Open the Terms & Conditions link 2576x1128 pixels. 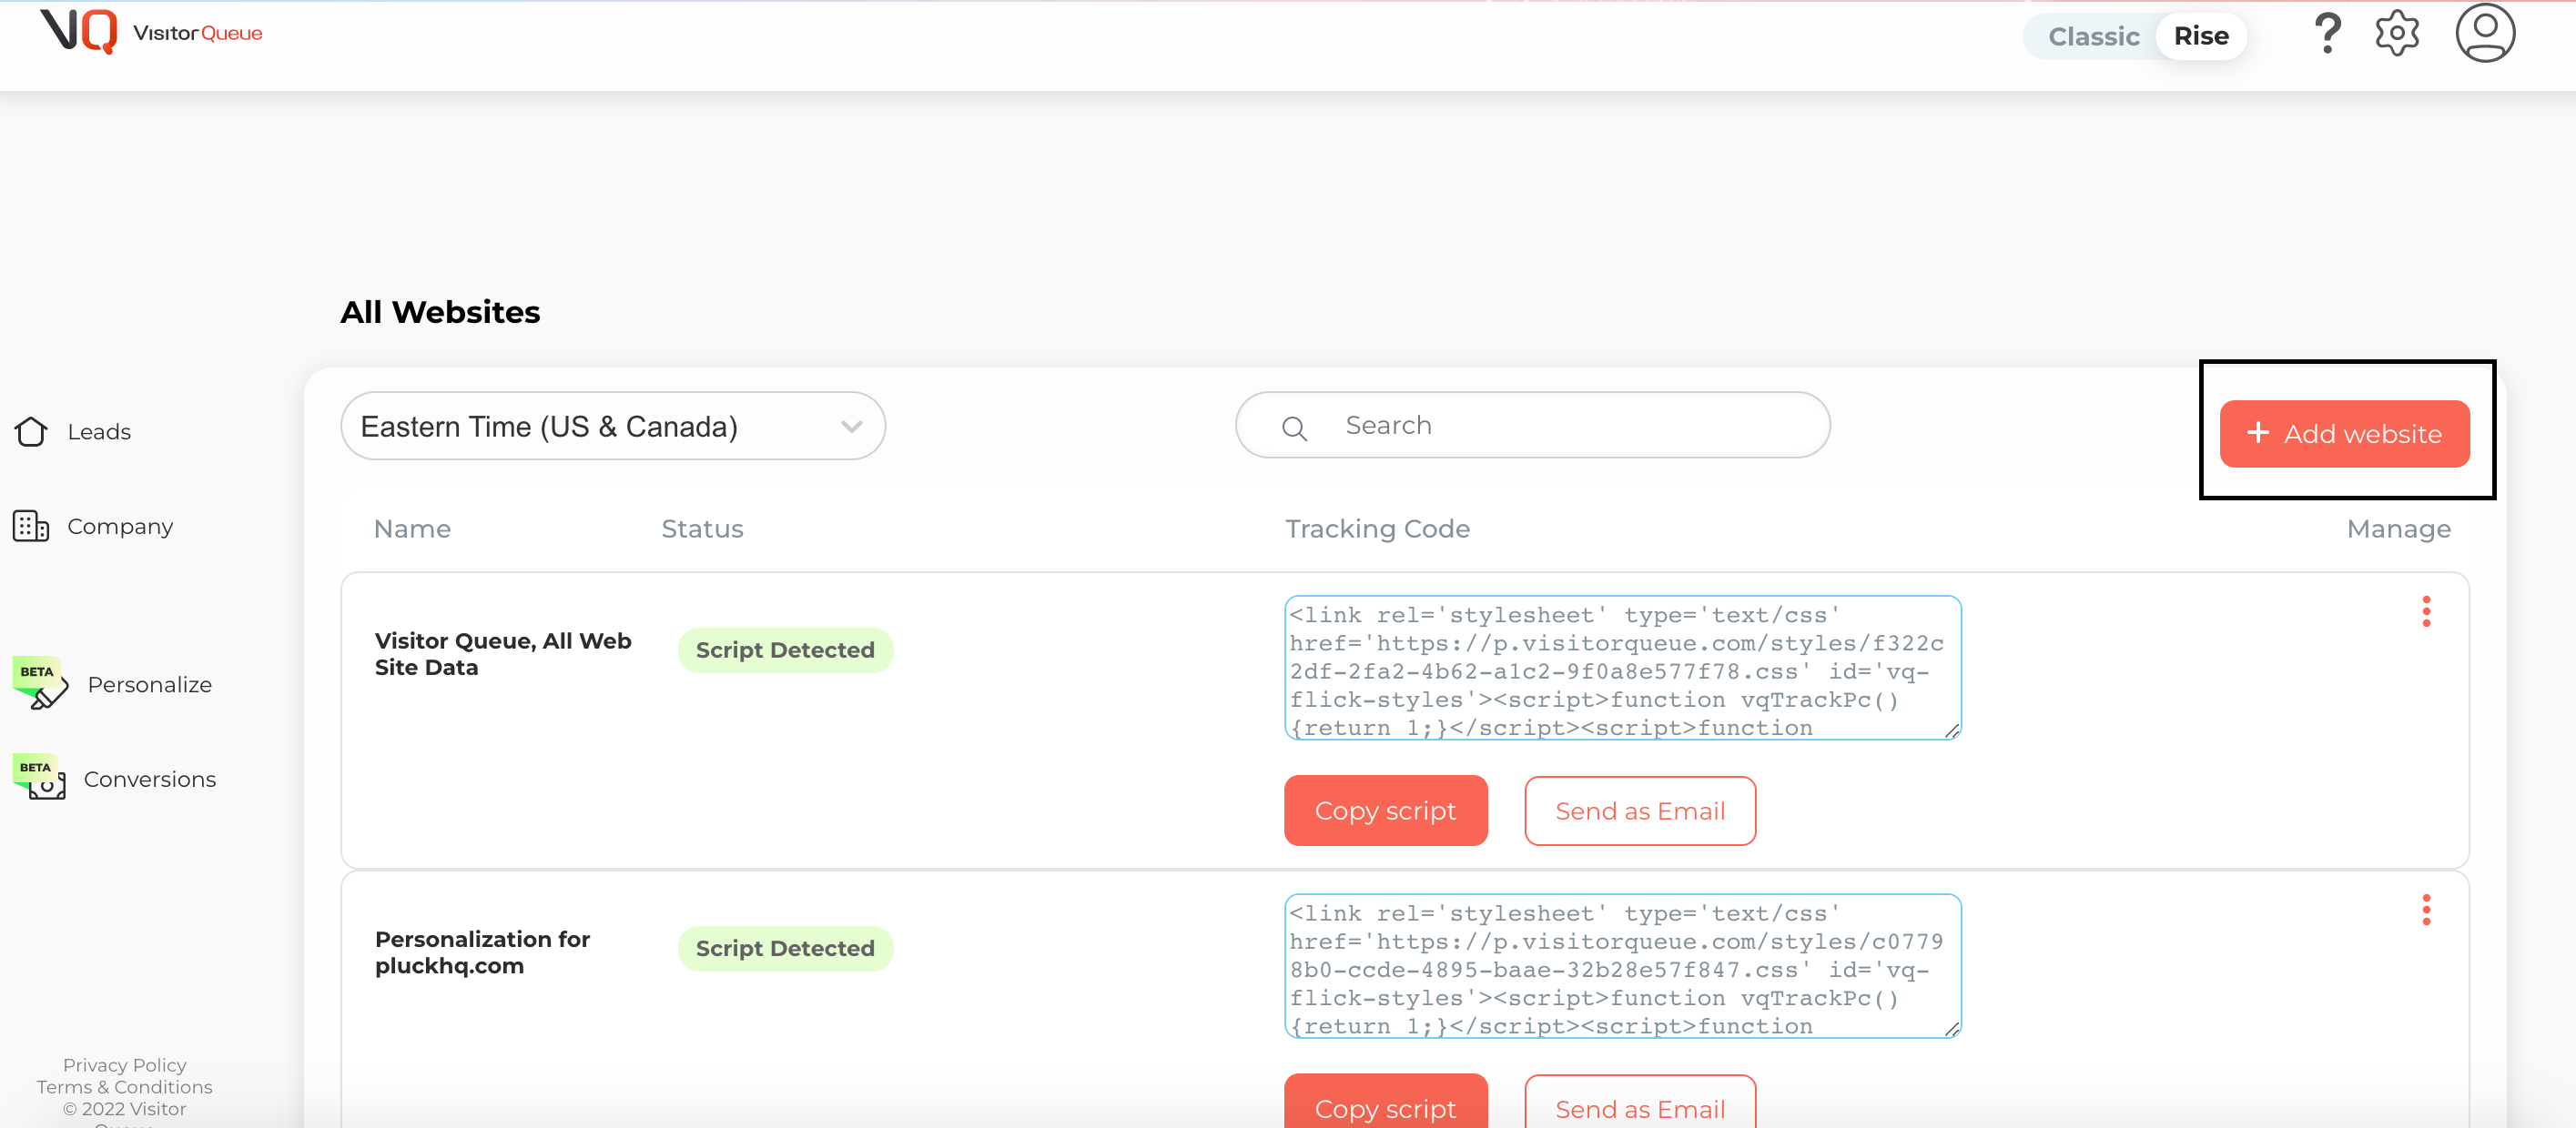coord(125,1087)
